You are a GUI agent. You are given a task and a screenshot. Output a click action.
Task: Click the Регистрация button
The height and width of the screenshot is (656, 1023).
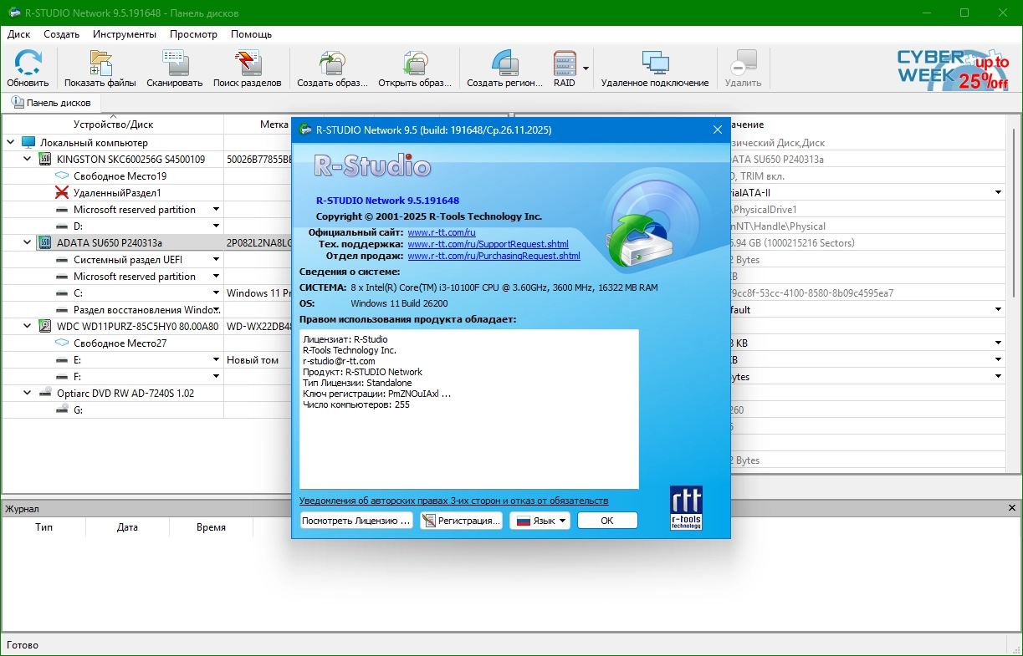point(461,521)
